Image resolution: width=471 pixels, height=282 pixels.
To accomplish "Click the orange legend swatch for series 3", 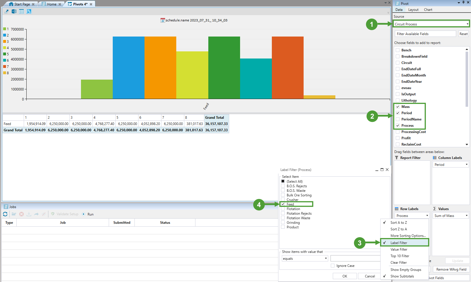I will tap(5, 41).
